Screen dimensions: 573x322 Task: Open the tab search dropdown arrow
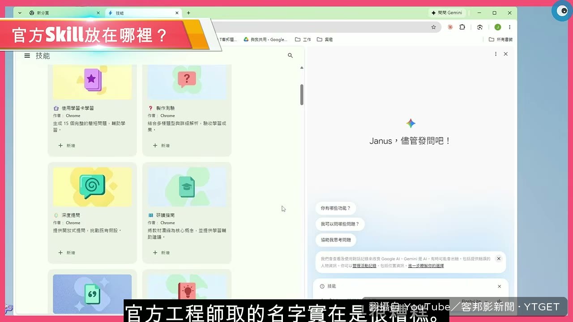coord(20,13)
